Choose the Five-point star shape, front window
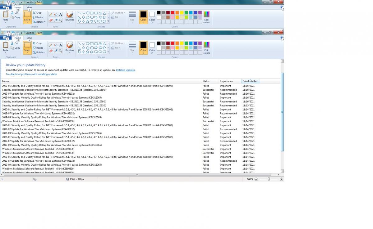This screenshot has height=229, width=373. 88,52
